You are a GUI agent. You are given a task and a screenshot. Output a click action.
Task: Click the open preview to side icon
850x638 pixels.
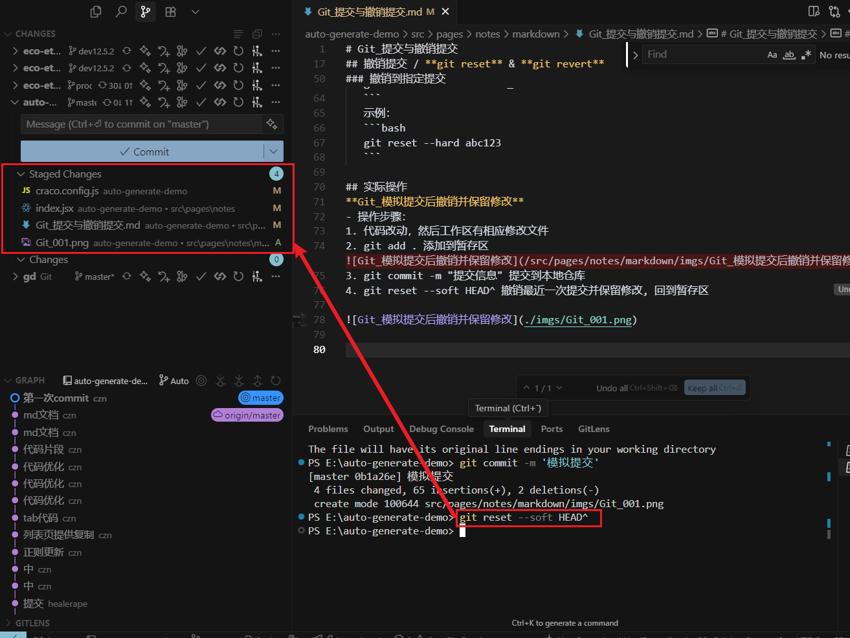814,12
